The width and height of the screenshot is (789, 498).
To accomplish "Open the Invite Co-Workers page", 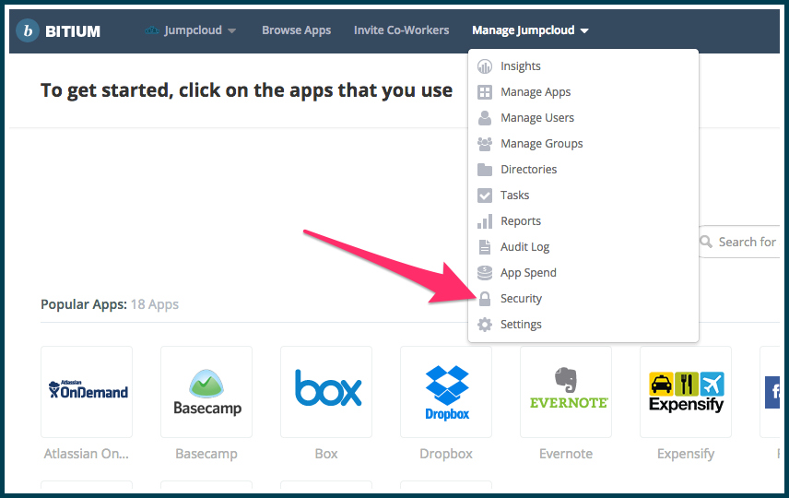I will point(401,30).
